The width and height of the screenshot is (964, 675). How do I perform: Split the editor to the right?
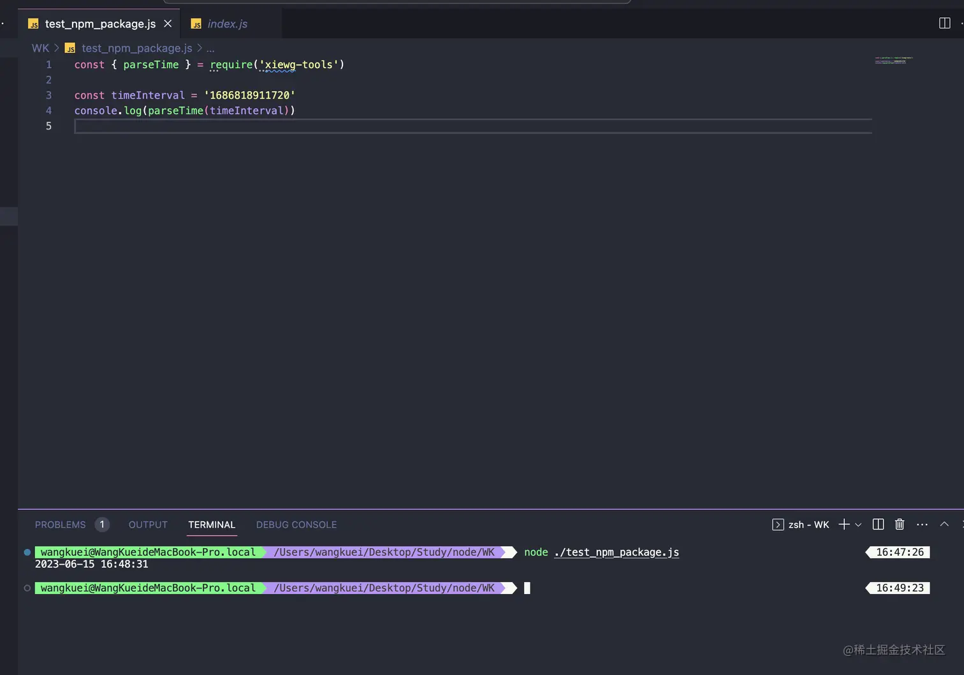944,24
